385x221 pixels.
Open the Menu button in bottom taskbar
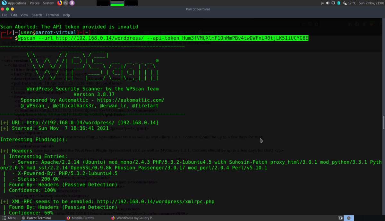[9, 218]
